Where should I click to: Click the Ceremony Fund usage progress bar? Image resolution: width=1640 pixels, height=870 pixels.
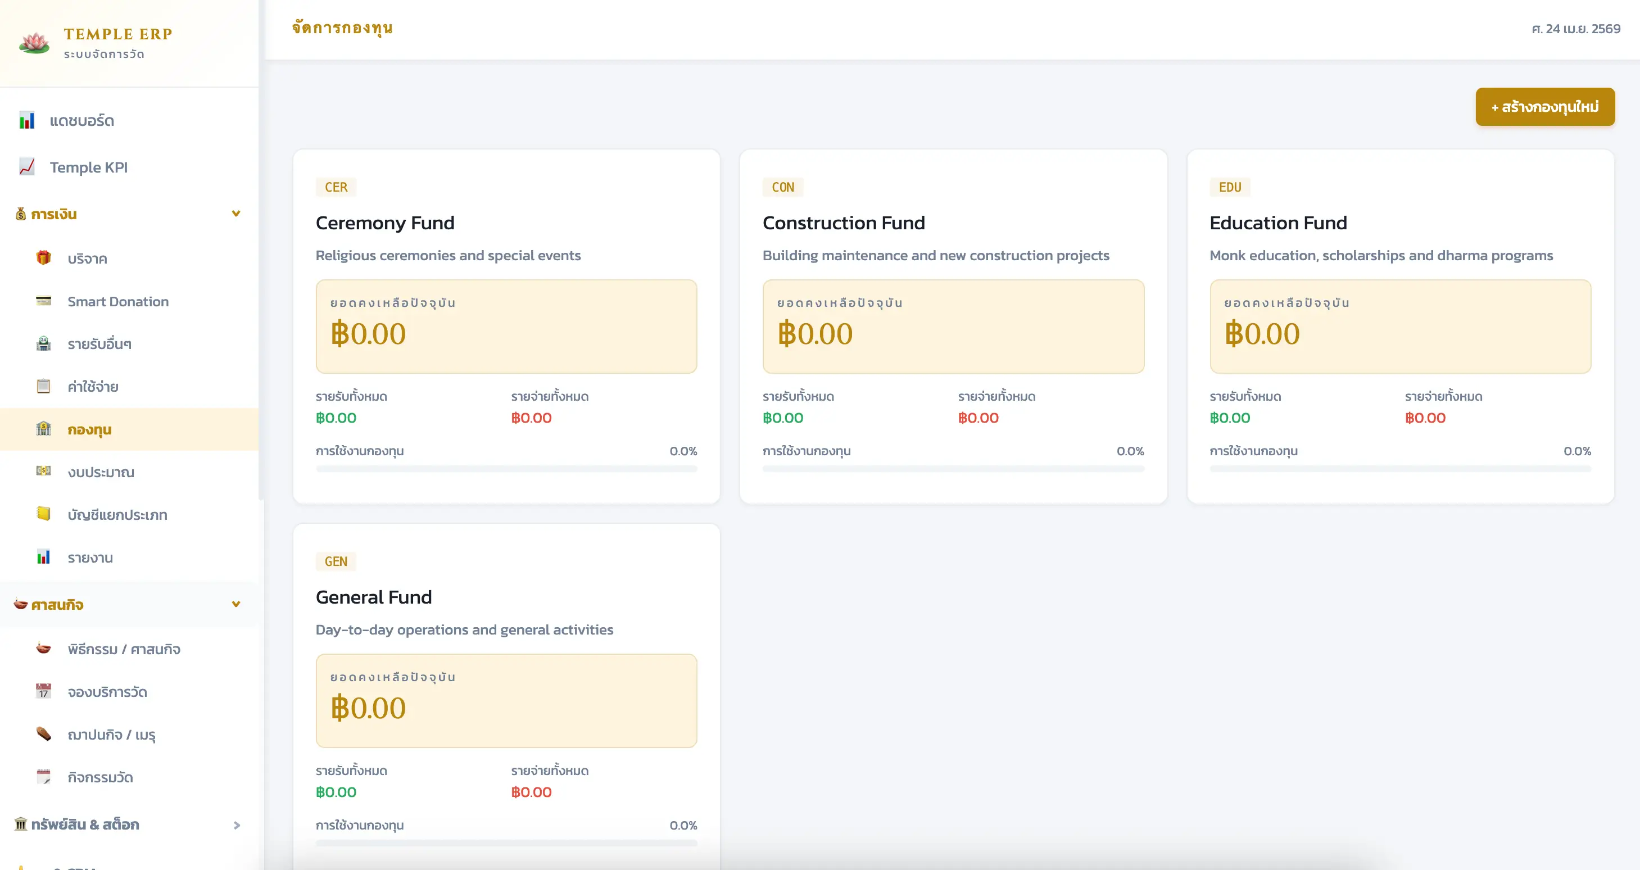tap(506, 469)
